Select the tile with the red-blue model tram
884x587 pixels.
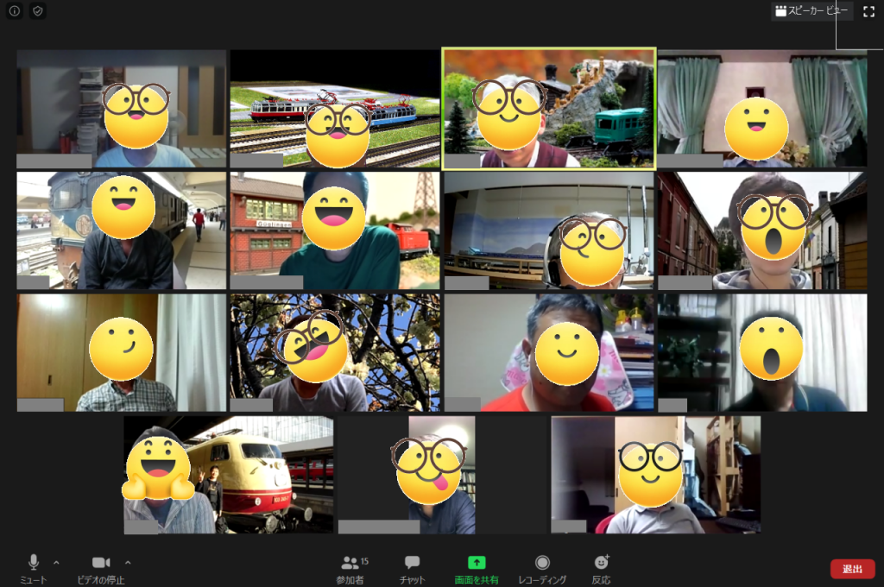pyautogui.click(x=334, y=108)
